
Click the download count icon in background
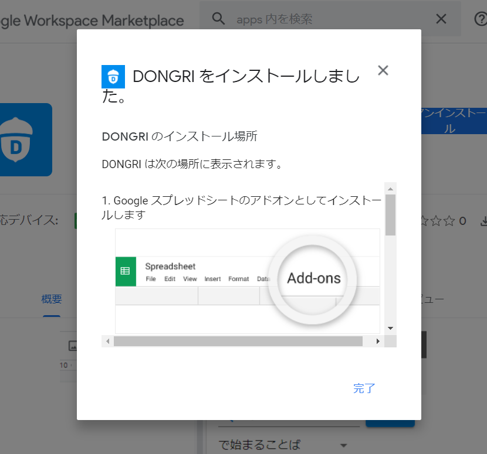tap(484, 221)
